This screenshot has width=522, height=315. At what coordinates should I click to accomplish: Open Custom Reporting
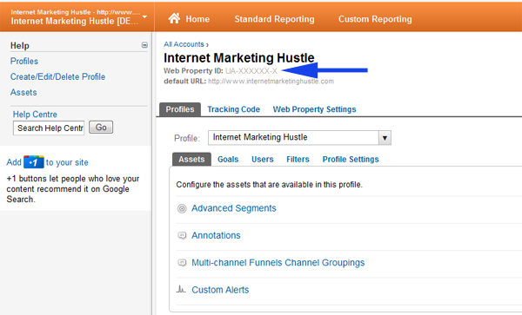375,19
